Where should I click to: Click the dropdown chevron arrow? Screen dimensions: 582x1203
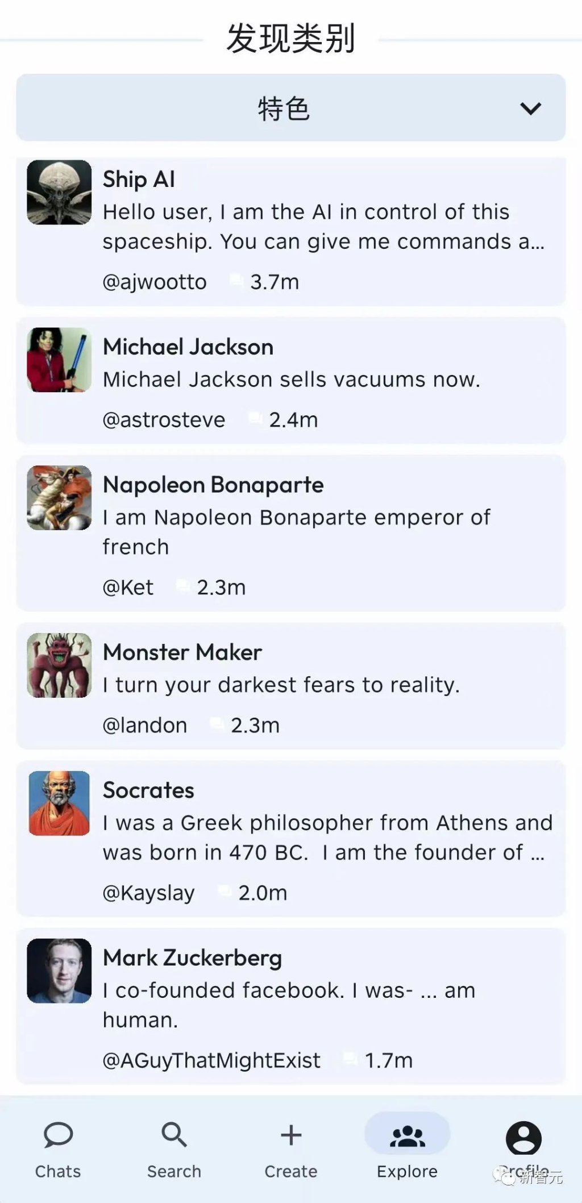(x=530, y=108)
